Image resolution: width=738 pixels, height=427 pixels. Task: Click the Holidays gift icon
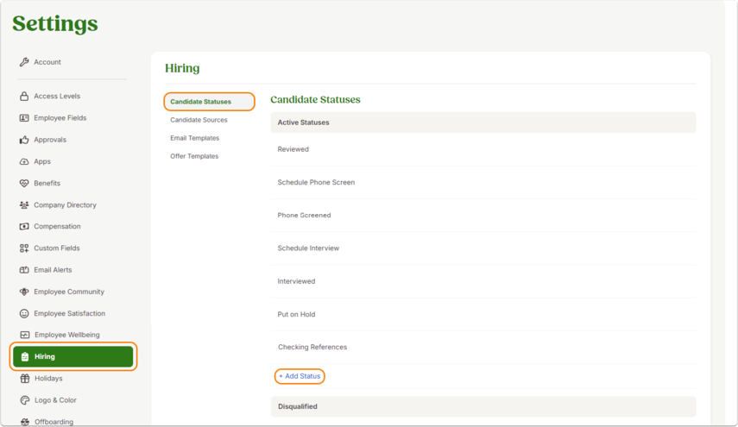point(25,379)
